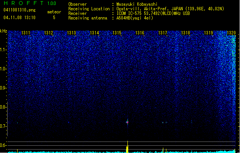Click the tall yellow power spike near 1315

(127, 147)
